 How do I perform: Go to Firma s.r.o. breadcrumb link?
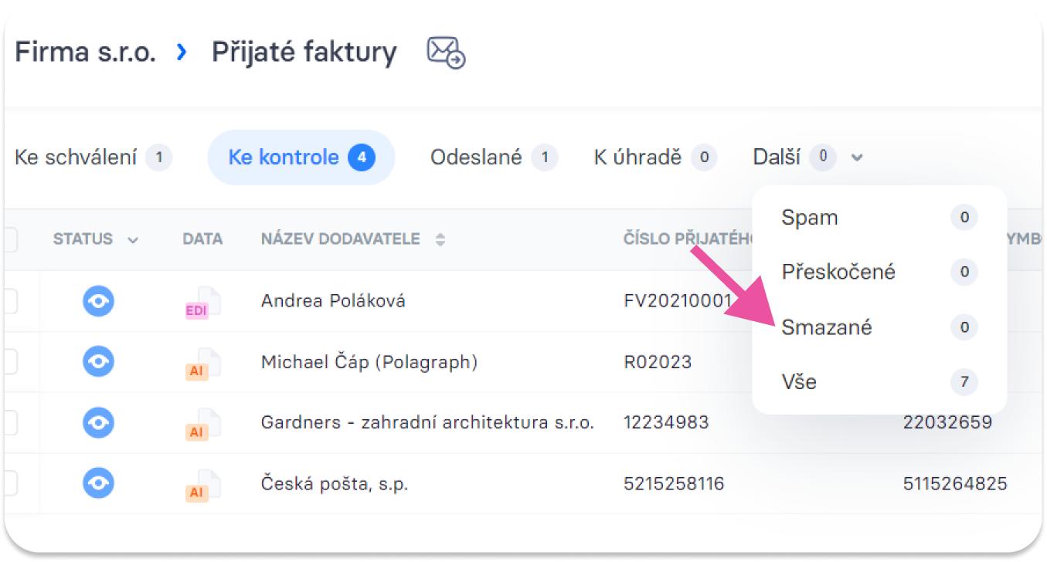[x=85, y=52]
